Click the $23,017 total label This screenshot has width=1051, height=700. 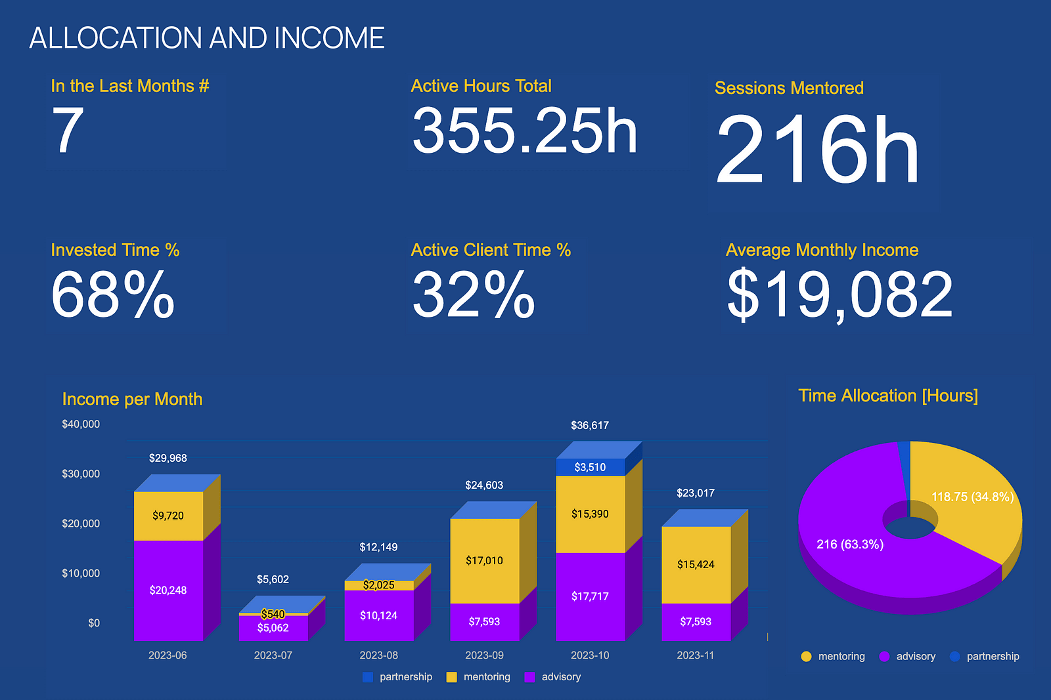[x=696, y=493]
